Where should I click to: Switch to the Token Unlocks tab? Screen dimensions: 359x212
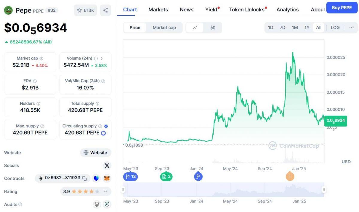[x=247, y=10]
